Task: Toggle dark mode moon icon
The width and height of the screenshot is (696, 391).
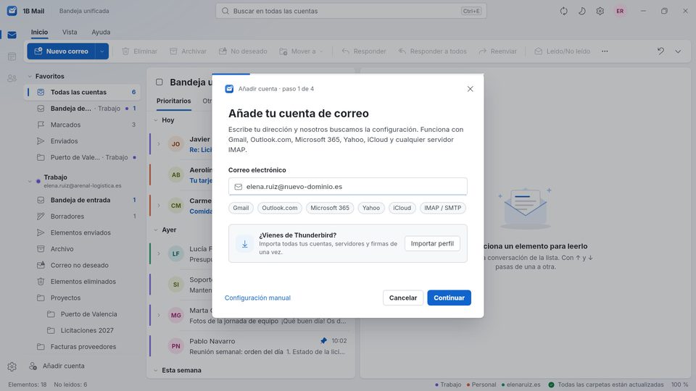Action: (582, 11)
